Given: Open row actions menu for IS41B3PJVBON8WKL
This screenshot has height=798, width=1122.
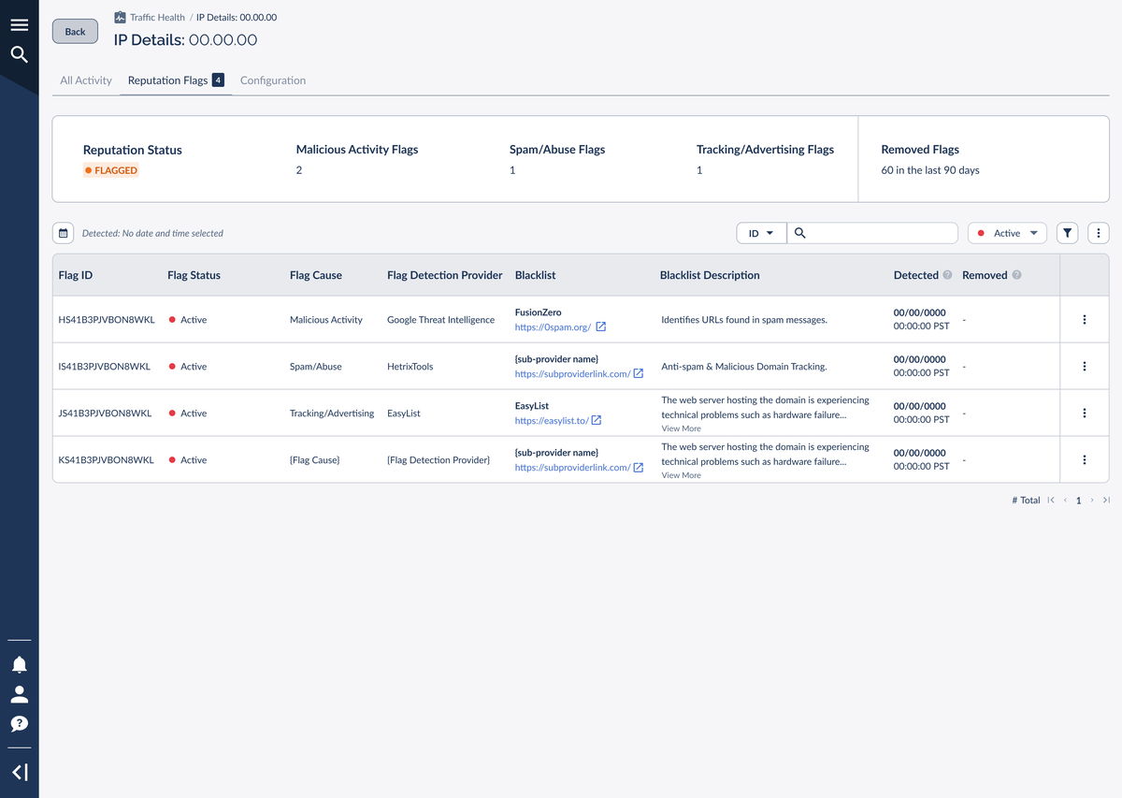Looking at the screenshot, I should click(x=1085, y=367).
